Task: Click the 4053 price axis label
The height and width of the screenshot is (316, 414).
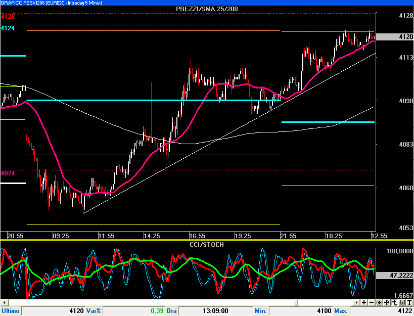Action: tap(406, 228)
